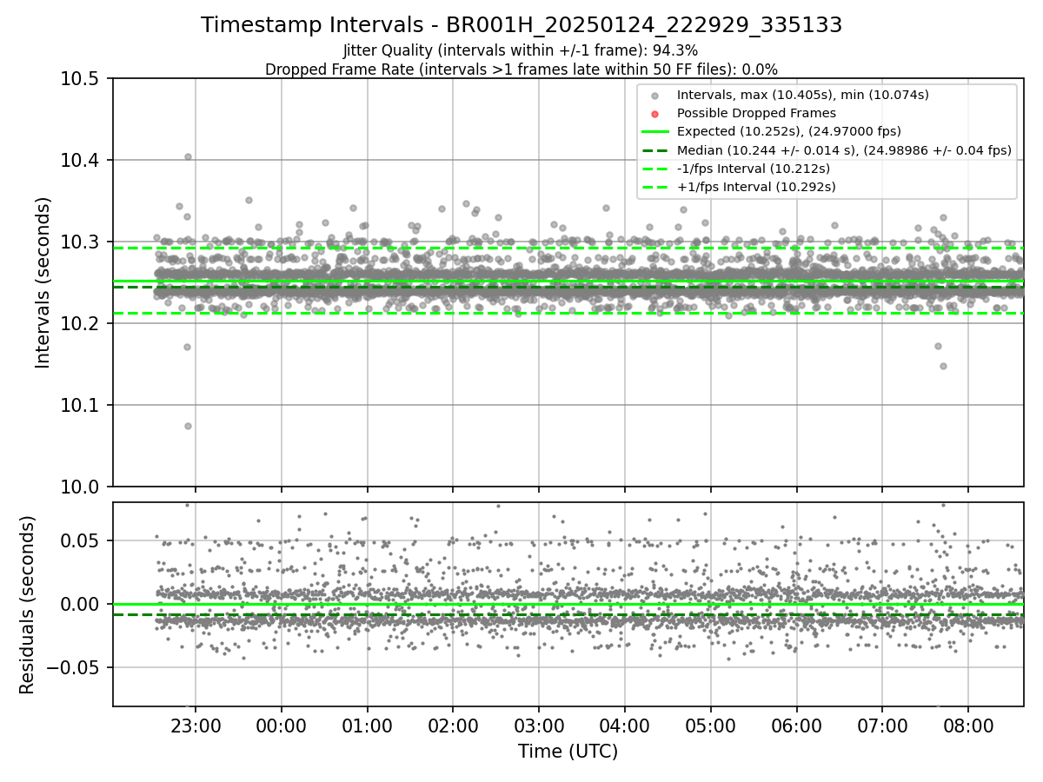The height and width of the screenshot is (782, 1043).
Task: Click the red marker icon beside 'Possible Dropped Frames'
Action: tap(655, 114)
